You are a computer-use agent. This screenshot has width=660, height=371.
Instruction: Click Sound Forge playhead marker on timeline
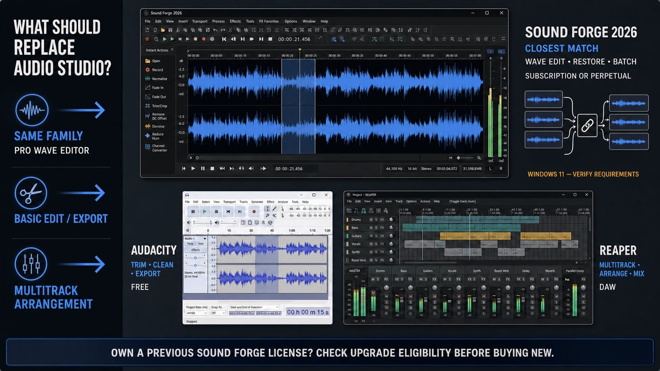300,50
